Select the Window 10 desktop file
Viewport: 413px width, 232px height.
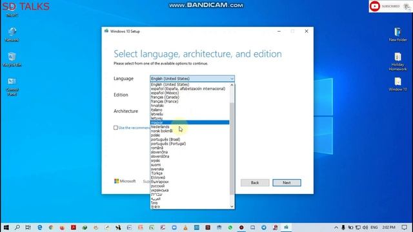[398, 84]
